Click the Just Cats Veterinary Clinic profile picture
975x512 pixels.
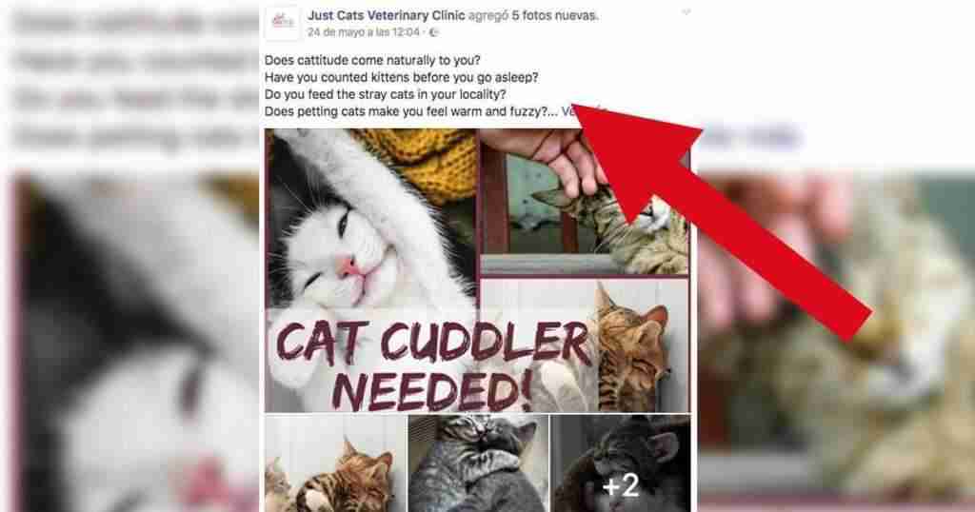click(x=282, y=23)
